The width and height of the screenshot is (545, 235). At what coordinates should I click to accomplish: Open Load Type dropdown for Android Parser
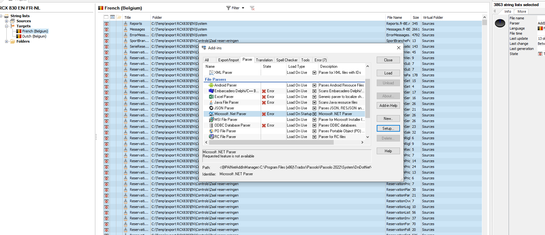coord(314,86)
